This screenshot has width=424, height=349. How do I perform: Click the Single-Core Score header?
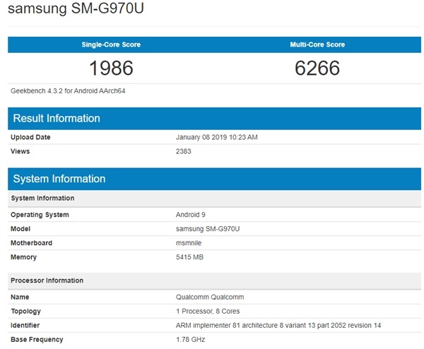point(111,45)
